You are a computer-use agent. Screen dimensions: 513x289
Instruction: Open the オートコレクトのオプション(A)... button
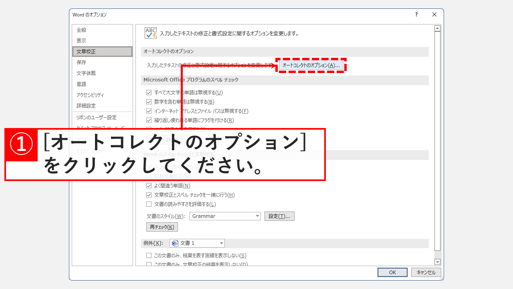click(311, 65)
